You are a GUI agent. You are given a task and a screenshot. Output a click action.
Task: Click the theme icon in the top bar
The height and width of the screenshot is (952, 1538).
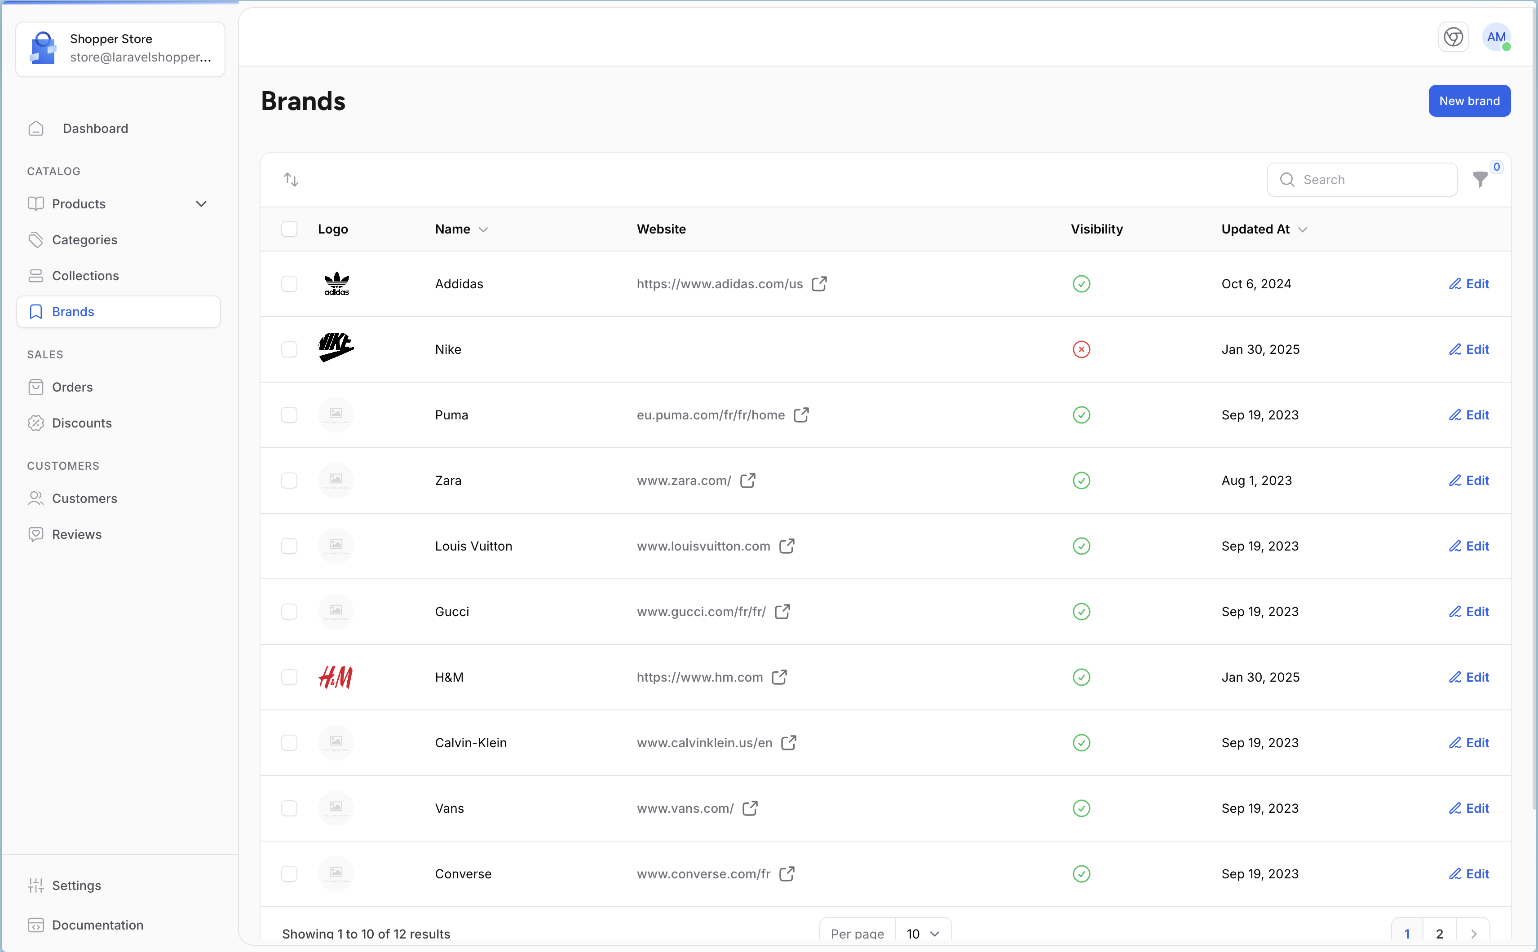click(1453, 37)
